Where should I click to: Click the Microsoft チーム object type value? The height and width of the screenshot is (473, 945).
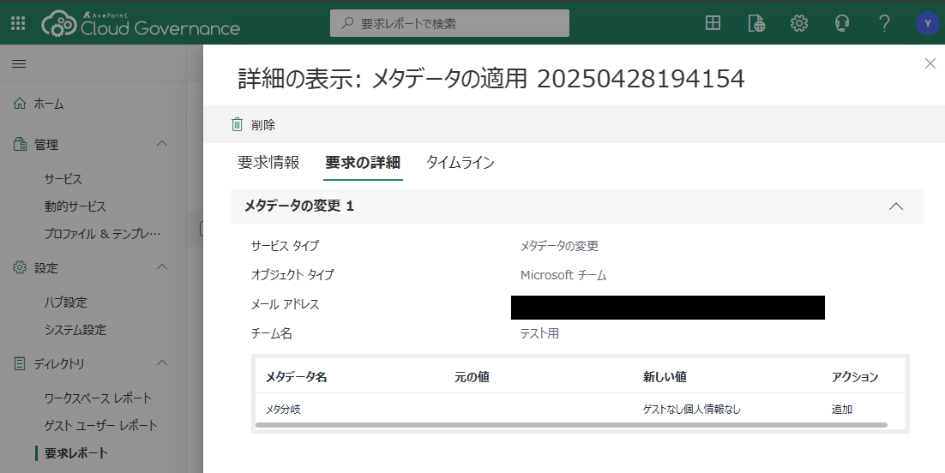click(x=563, y=275)
